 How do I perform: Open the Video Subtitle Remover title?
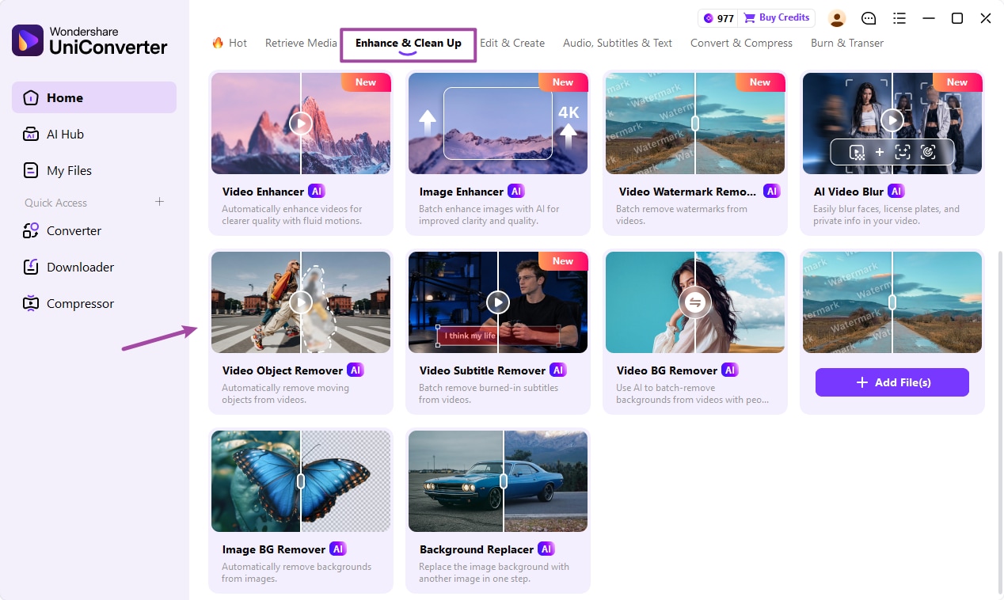click(x=482, y=370)
